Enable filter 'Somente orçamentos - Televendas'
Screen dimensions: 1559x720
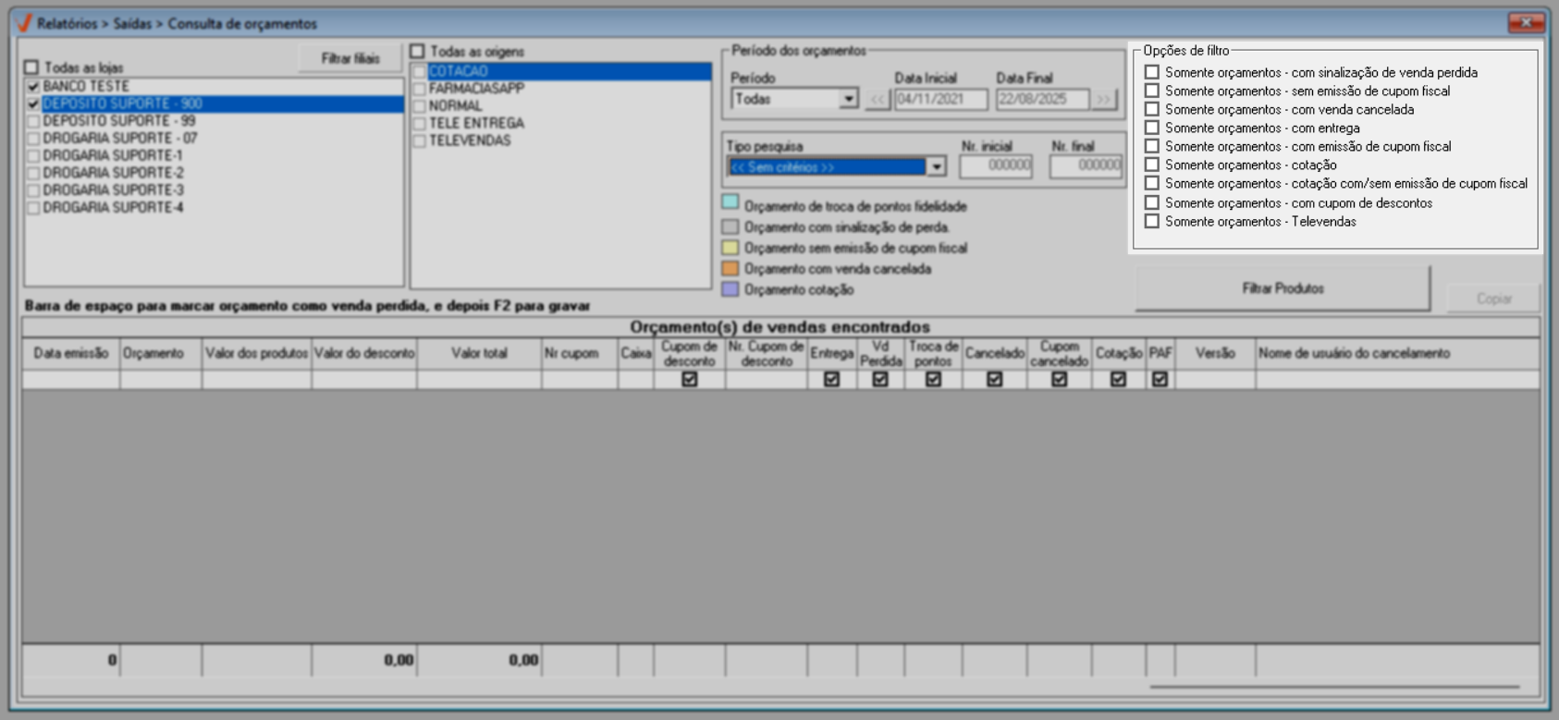click(x=1152, y=221)
